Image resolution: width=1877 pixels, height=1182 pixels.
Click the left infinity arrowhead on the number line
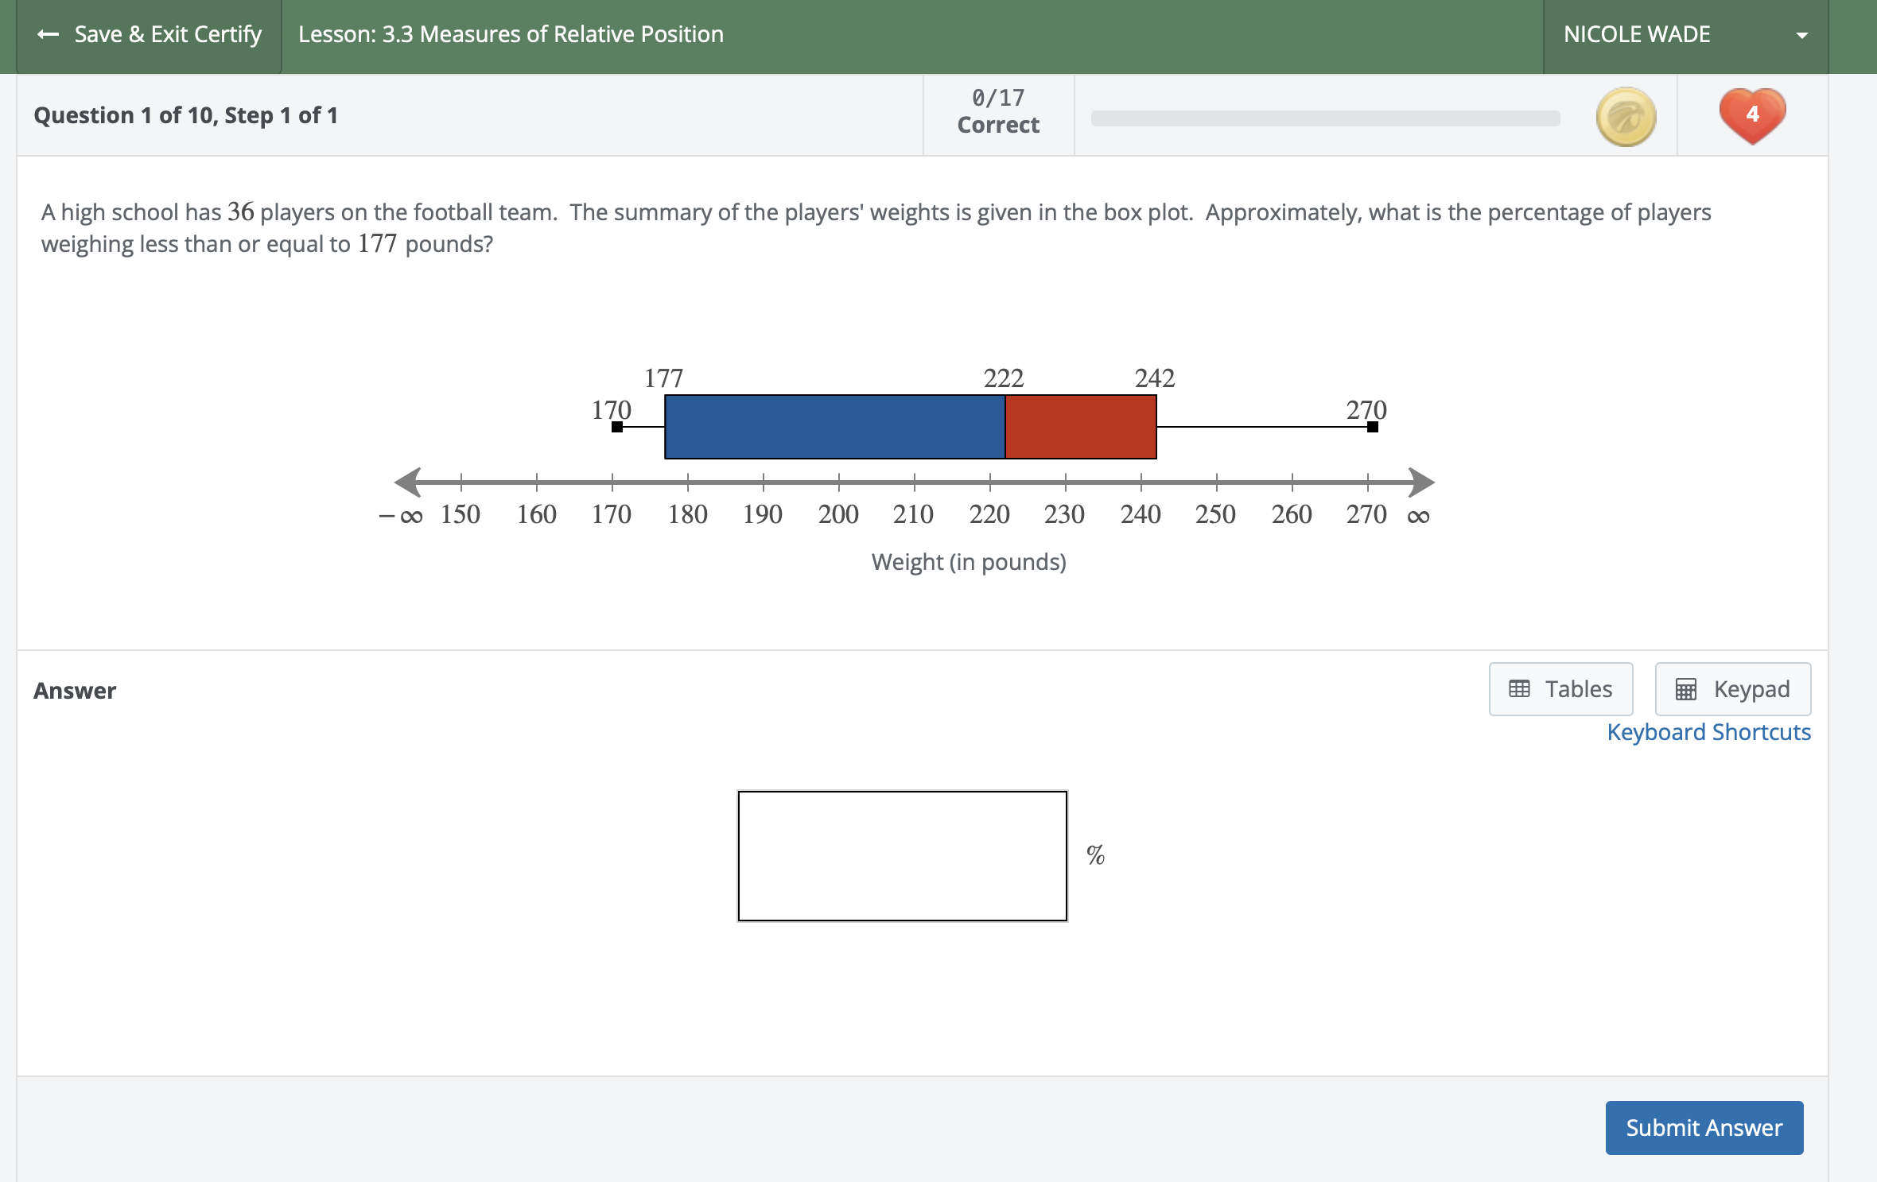[408, 482]
